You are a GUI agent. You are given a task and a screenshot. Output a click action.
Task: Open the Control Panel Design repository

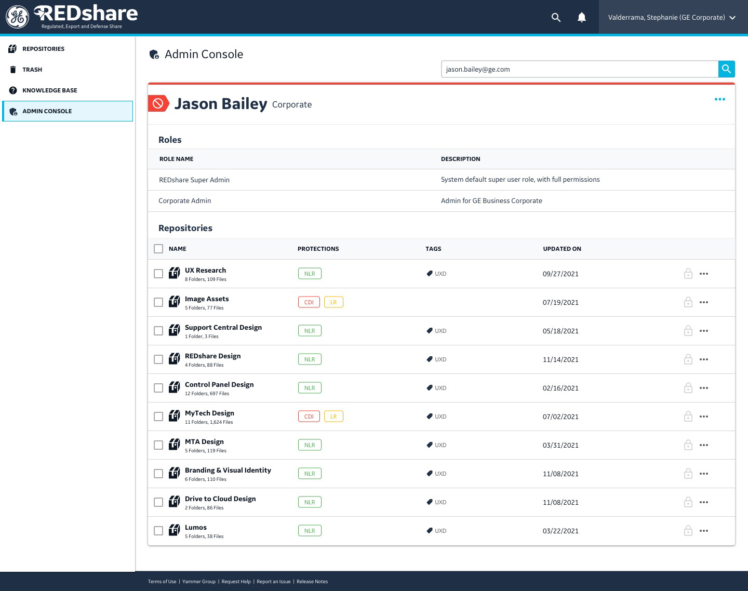tap(219, 384)
